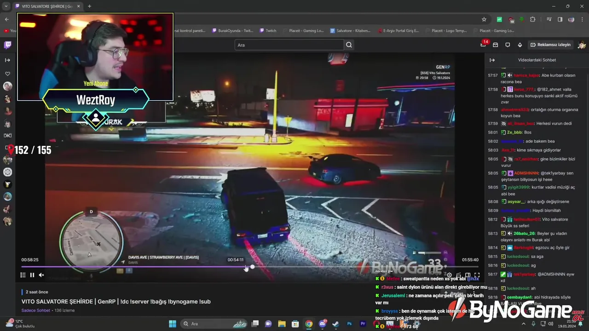Open the Get Bits diamond icon
This screenshot has width=589, height=331.
tap(520, 45)
